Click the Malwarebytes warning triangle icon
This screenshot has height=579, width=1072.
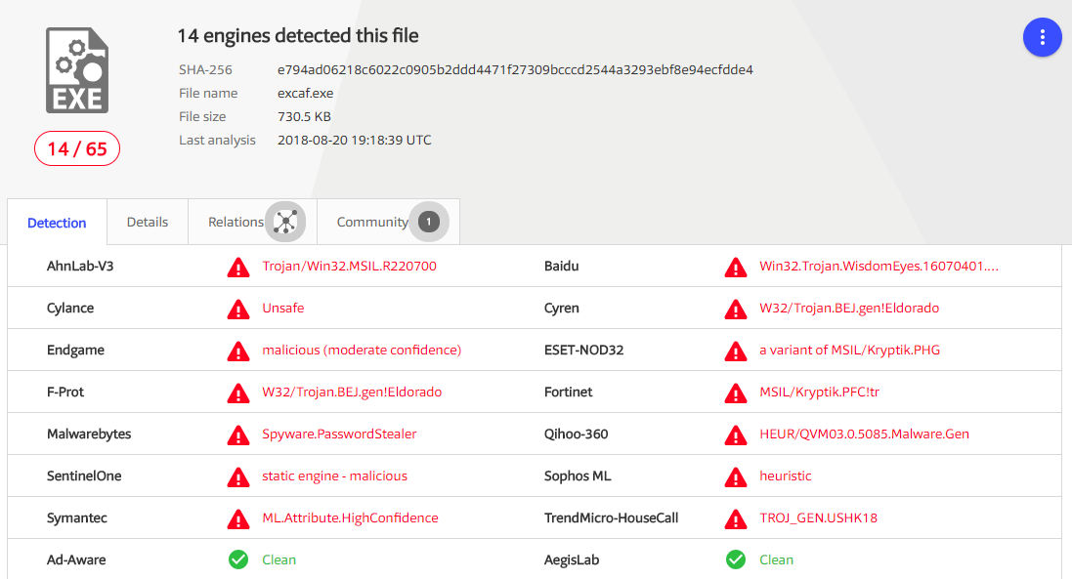pos(237,434)
